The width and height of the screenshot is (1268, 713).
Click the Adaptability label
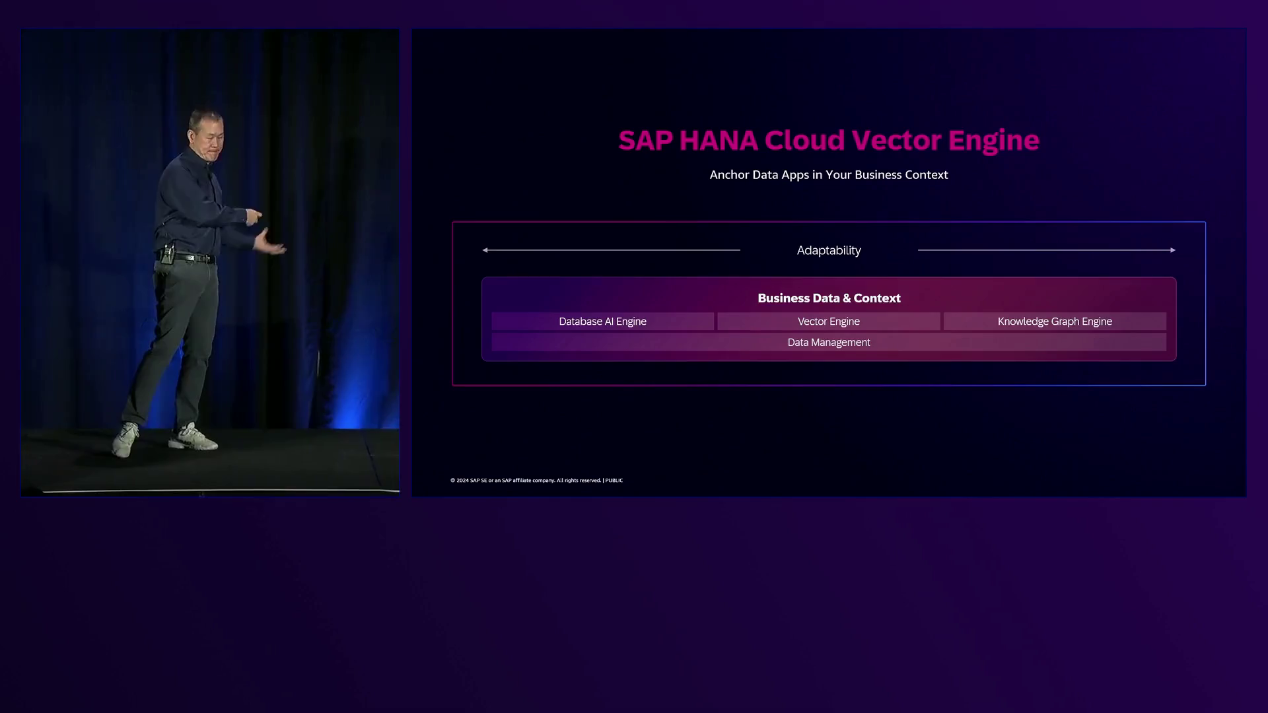coord(828,250)
